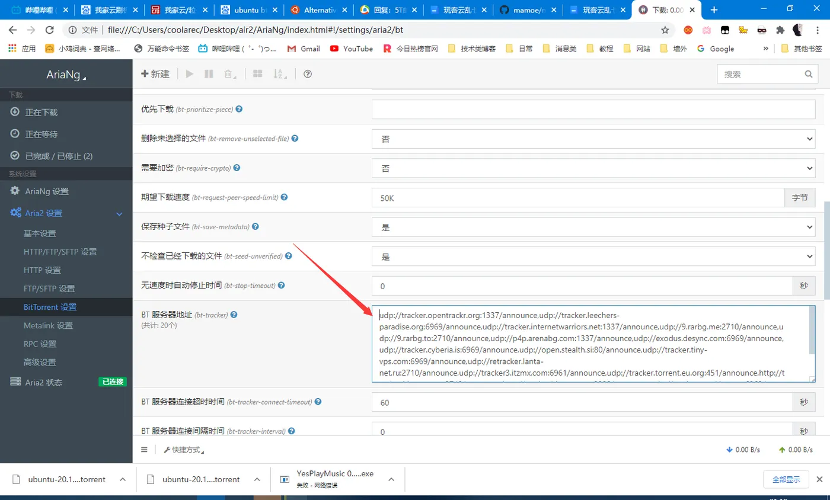
Task: Select RPC 设置 in sidebar
Action: (40, 344)
